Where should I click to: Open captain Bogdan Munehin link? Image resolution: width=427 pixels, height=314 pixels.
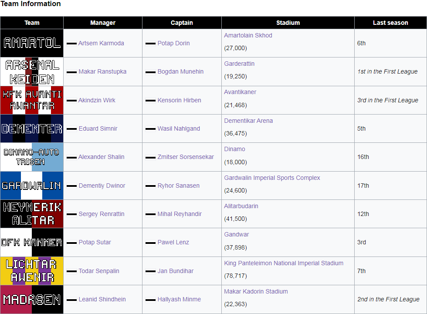point(180,71)
